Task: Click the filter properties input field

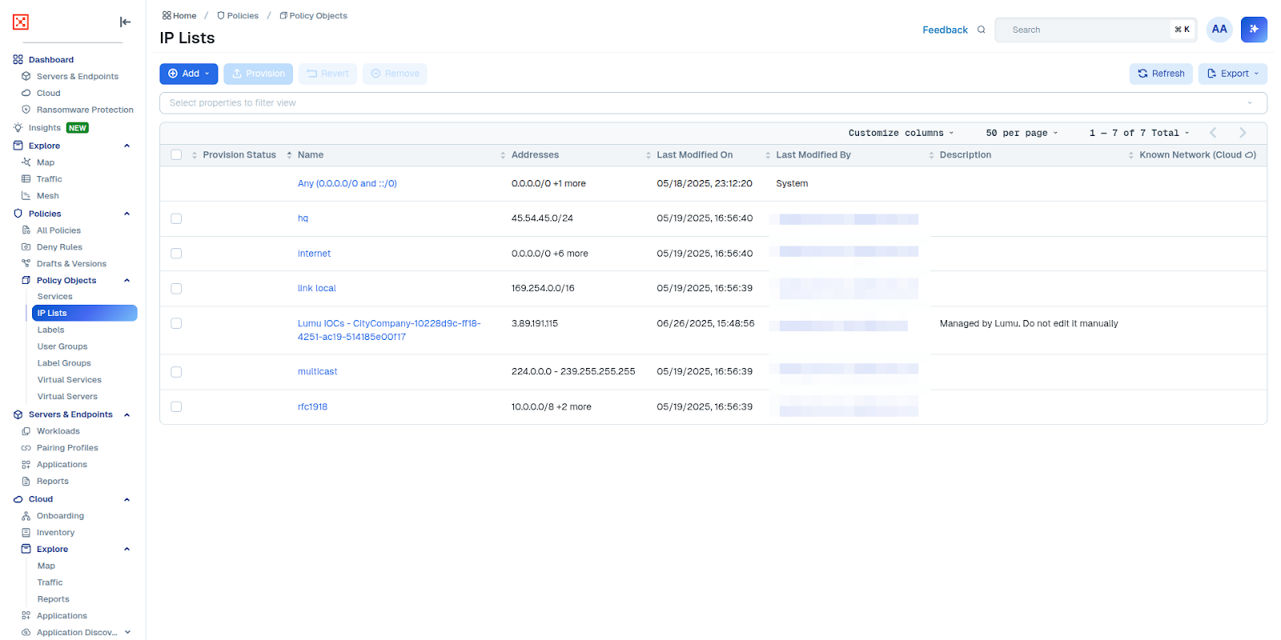Action: point(705,103)
